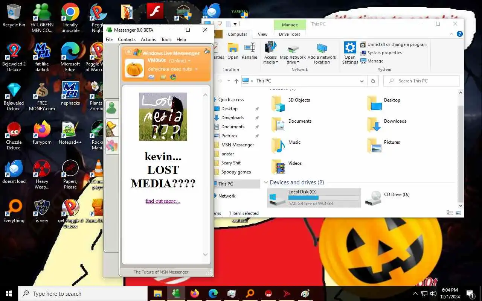Viewport: 482px width, 301px height.
Task: Select Network in the navigation pane
Action: 226,196
